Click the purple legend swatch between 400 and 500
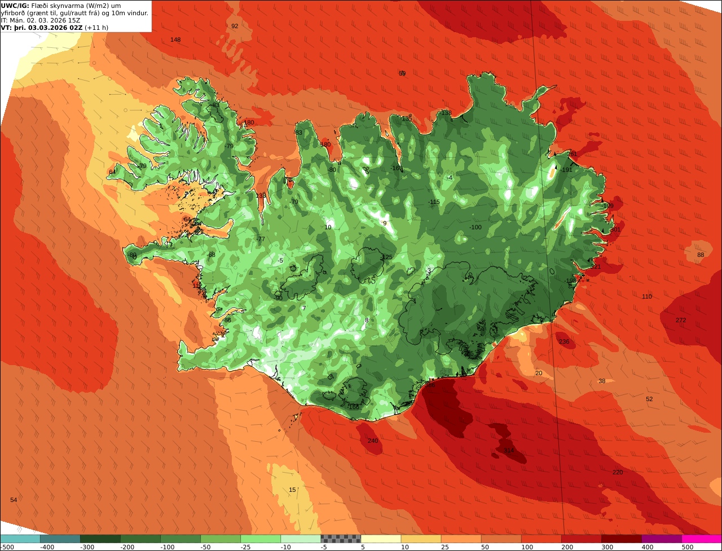This screenshot has height=551, width=722. [662, 539]
